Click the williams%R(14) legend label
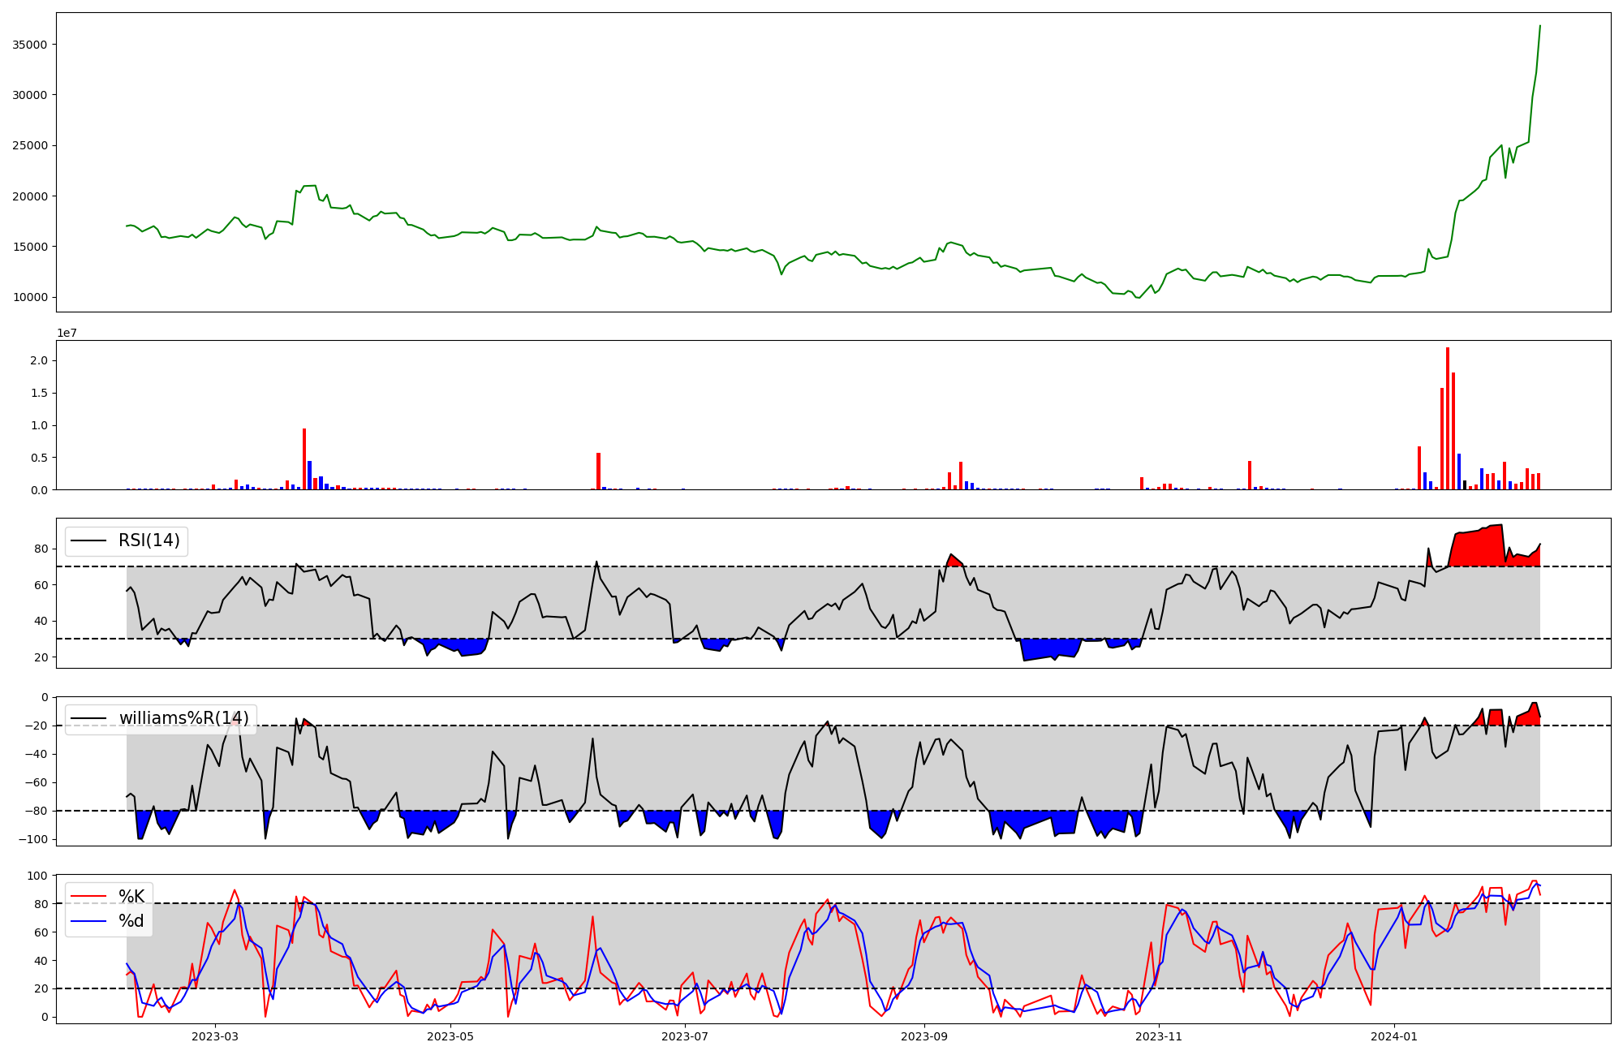 pos(183,718)
